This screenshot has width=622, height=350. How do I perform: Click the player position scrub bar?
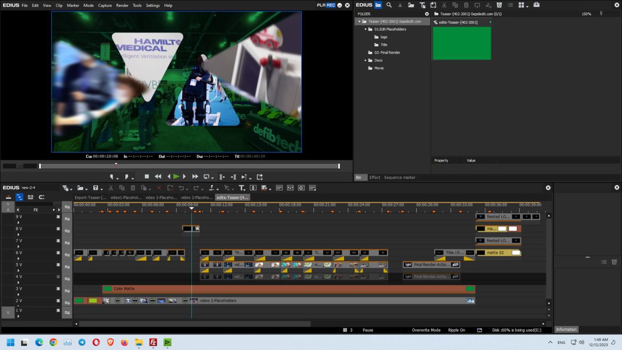(x=189, y=166)
